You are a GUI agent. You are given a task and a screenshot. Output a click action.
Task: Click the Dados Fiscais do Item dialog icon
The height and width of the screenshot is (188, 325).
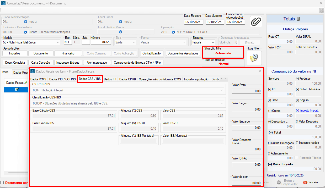tap(33, 71)
